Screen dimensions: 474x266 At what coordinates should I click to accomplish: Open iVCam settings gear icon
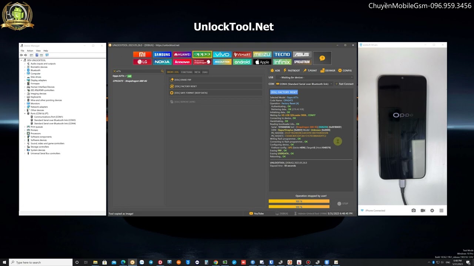(x=432, y=211)
